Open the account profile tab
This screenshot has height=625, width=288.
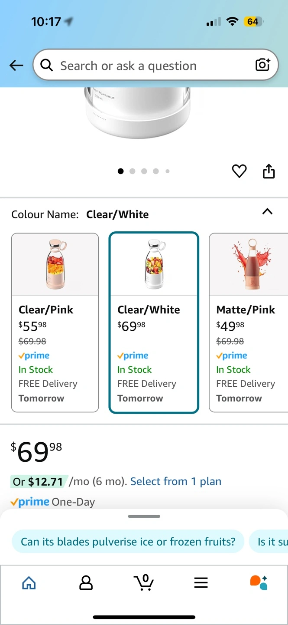(86, 583)
